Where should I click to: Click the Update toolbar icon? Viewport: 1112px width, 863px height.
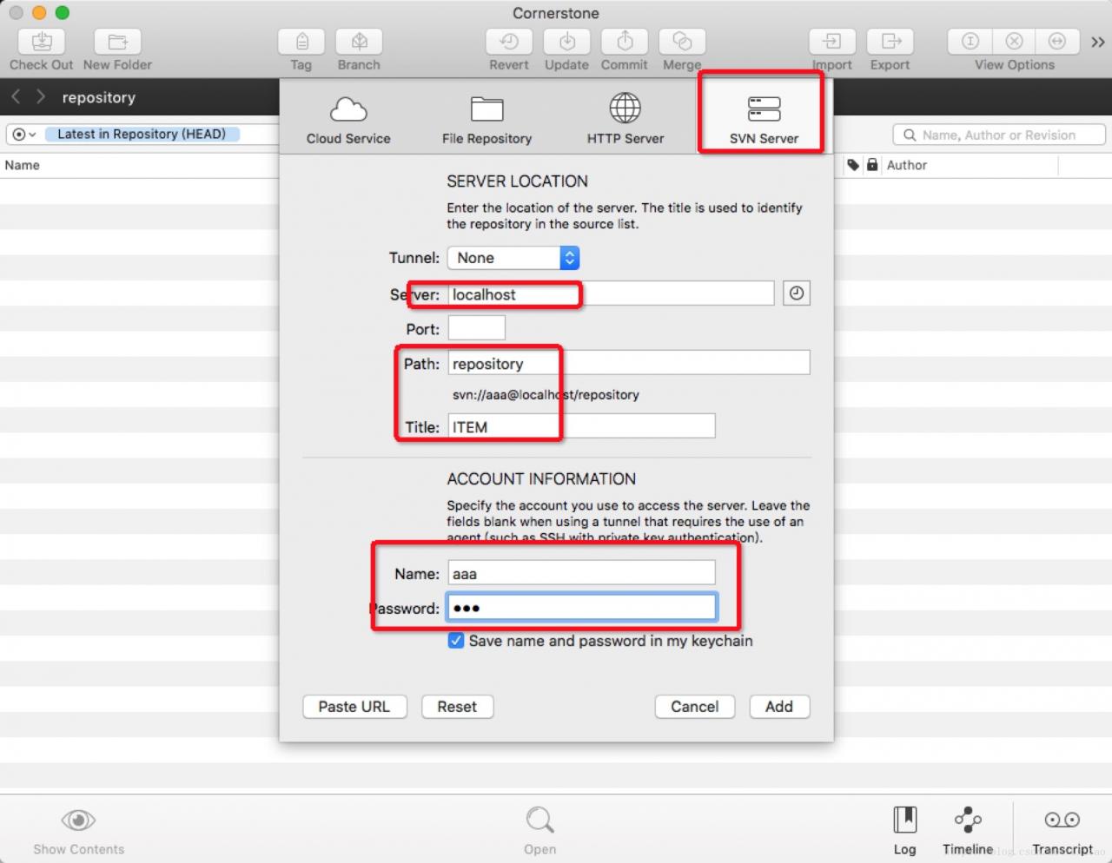click(x=566, y=41)
